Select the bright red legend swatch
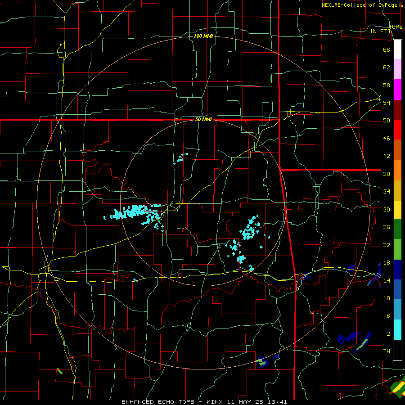The width and height of the screenshot is (405, 405). coord(397,130)
